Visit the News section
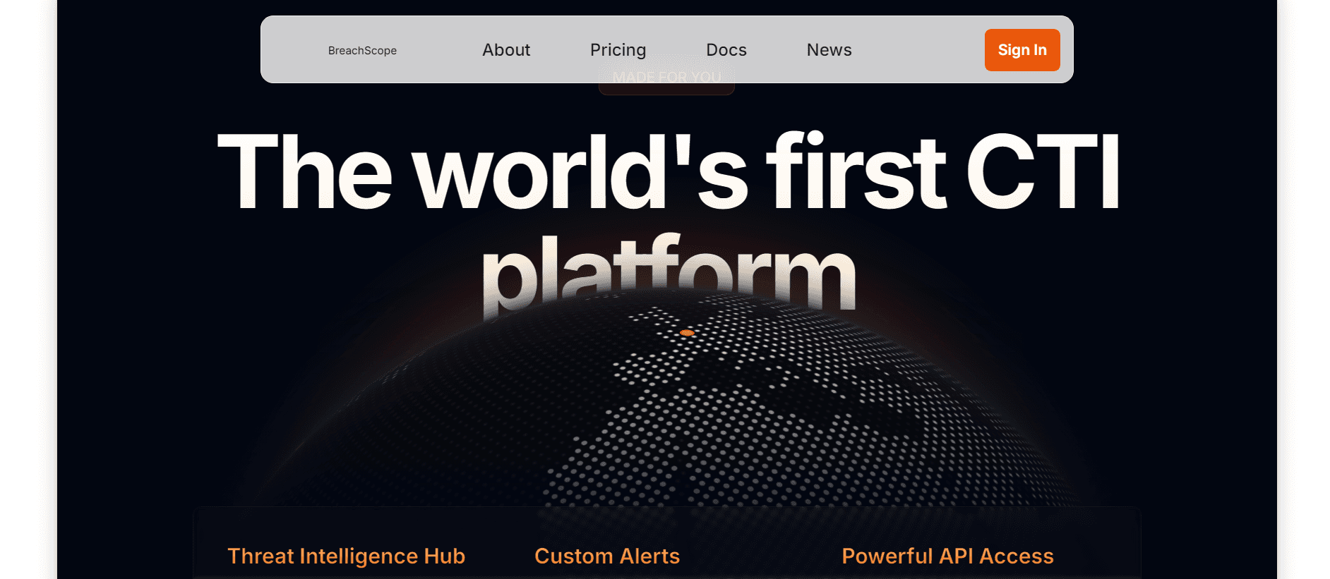Image resolution: width=1330 pixels, height=579 pixels. 829,50
